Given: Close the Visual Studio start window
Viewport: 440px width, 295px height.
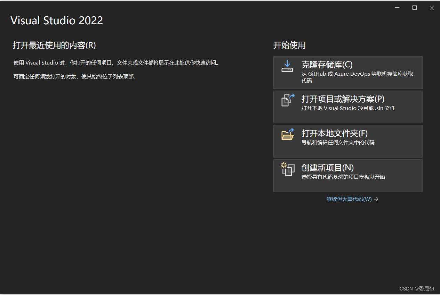Looking at the screenshot, I should 432,8.
